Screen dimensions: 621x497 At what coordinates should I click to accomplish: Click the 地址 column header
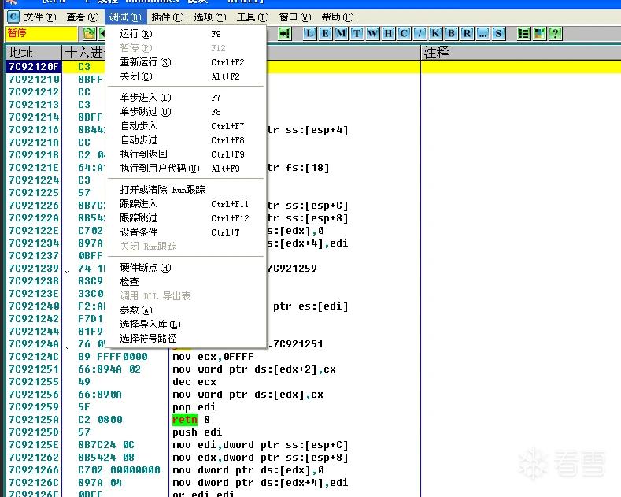pyautogui.click(x=33, y=53)
